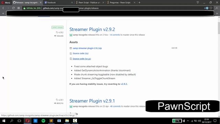220x124 pixels.
Task: Open Streamer Plugin v2.9.2 title
Action: coord(92,29)
